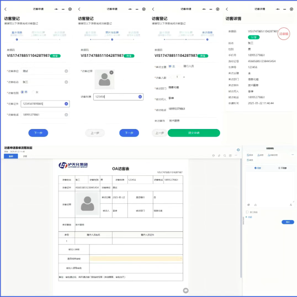Image resolution: width=297 pixels, height=297 pixels.
Task: Click the back arrow on first visitor screen
Action: [5, 9]
